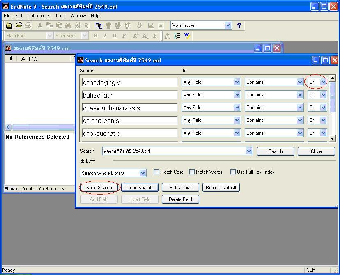Click the Import down-arrow icon
The height and width of the screenshot is (275, 340).
tap(118, 25)
